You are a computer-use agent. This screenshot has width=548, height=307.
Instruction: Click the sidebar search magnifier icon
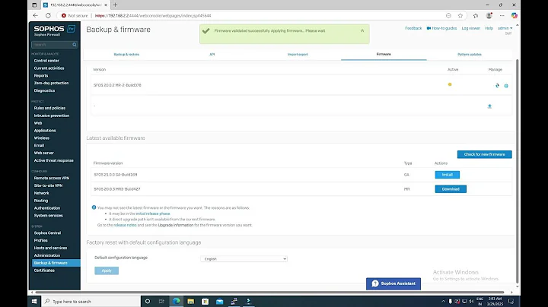coord(75,45)
